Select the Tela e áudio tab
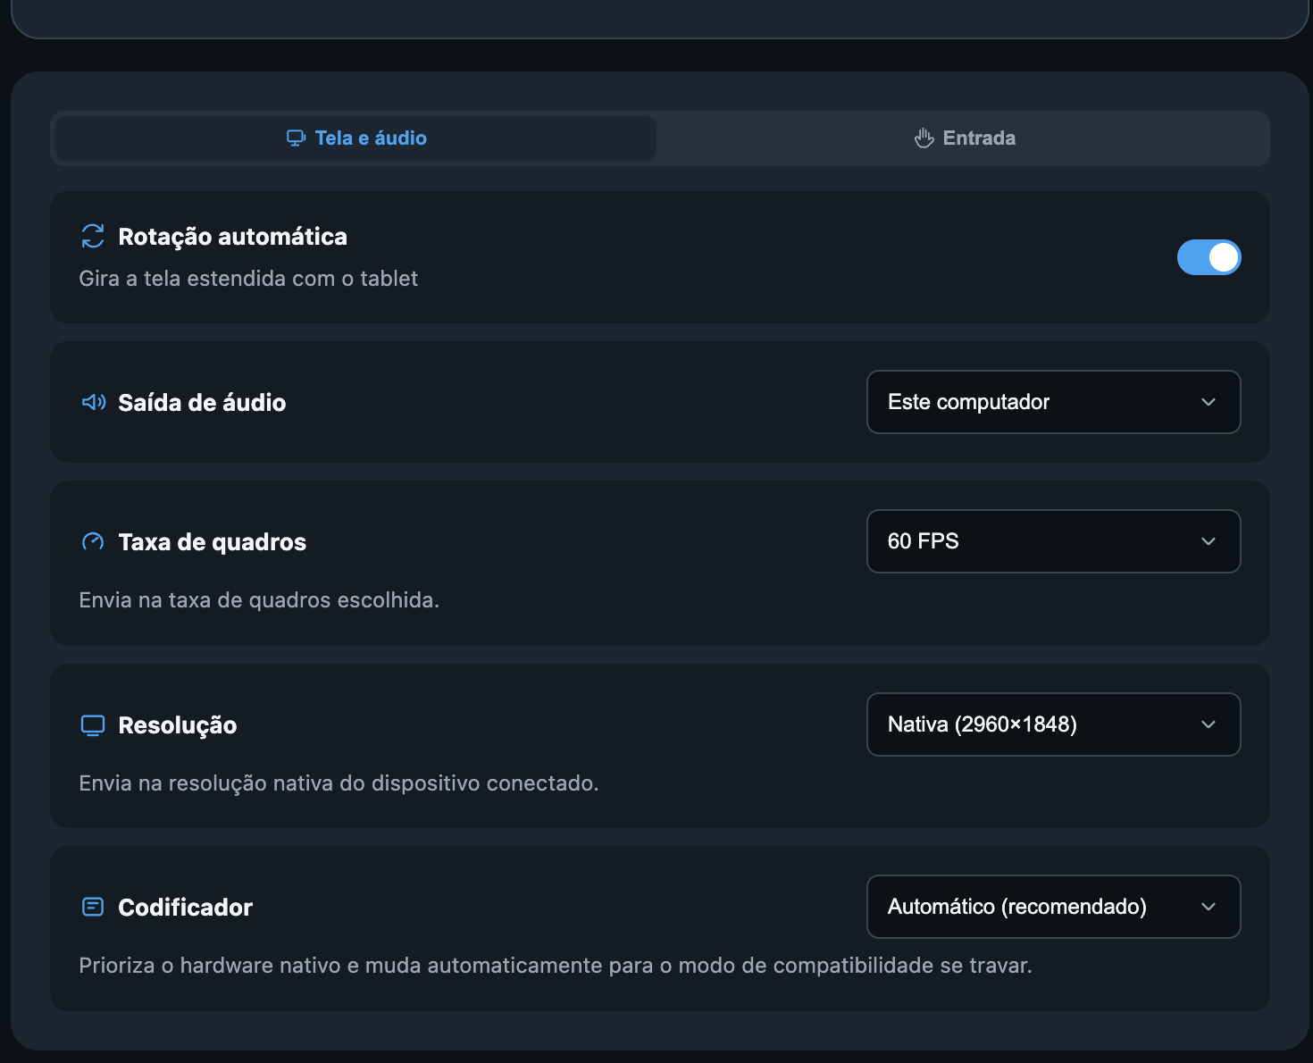Image resolution: width=1313 pixels, height=1063 pixels. 355,138
